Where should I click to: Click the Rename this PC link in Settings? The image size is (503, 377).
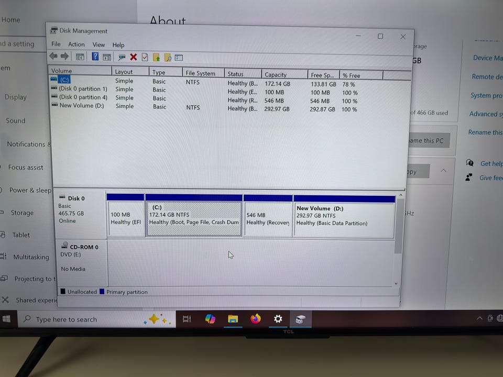tap(485, 132)
